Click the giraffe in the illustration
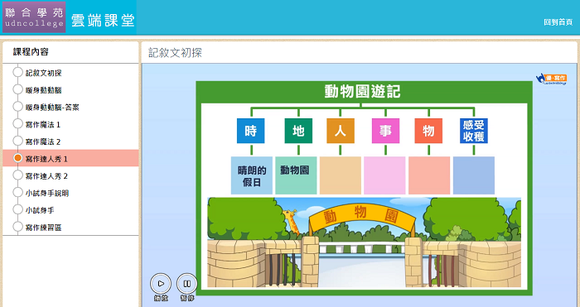This screenshot has width=580, height=307. coord(292,222)
